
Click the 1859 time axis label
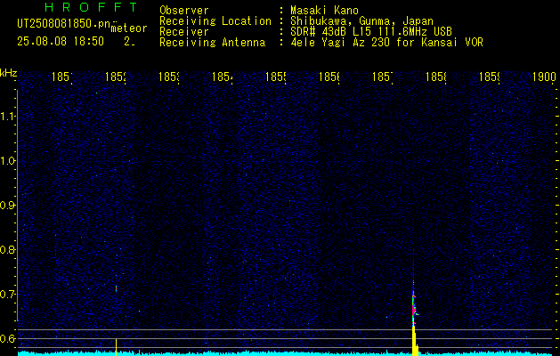pos(489,77)
